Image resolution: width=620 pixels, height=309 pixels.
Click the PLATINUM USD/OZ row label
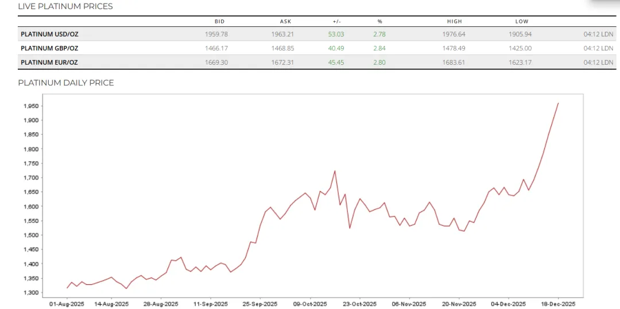click(x=49, y=34)
